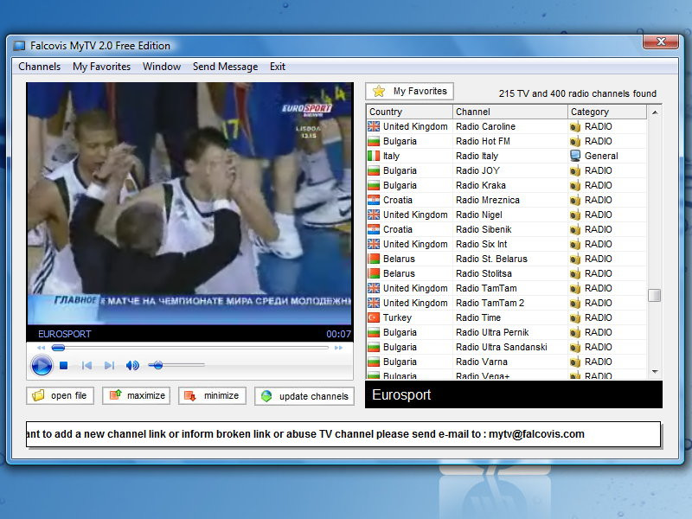Select the Radio Nigel channel
The image size is (692, 519).
click(x=507, y=215)
